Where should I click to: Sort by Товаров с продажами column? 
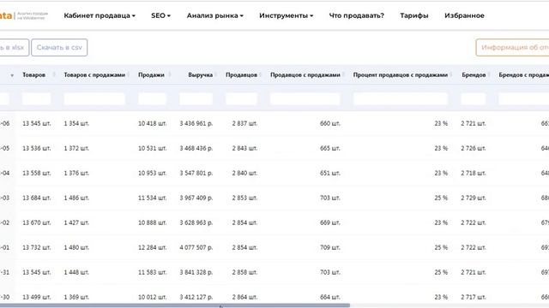coord(94,75)
